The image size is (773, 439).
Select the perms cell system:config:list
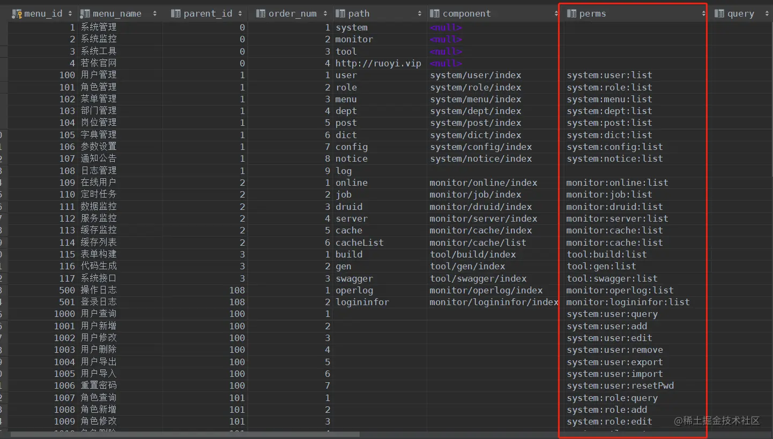(615, 147)
